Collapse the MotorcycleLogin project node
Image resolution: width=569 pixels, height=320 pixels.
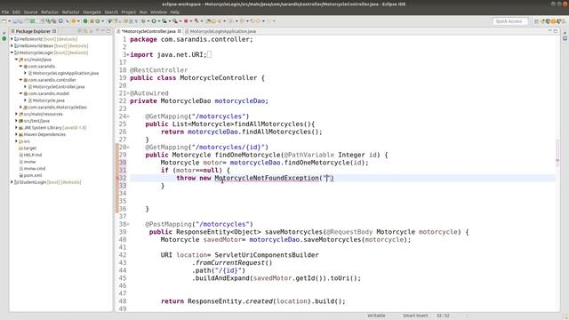tap(12, 52)
